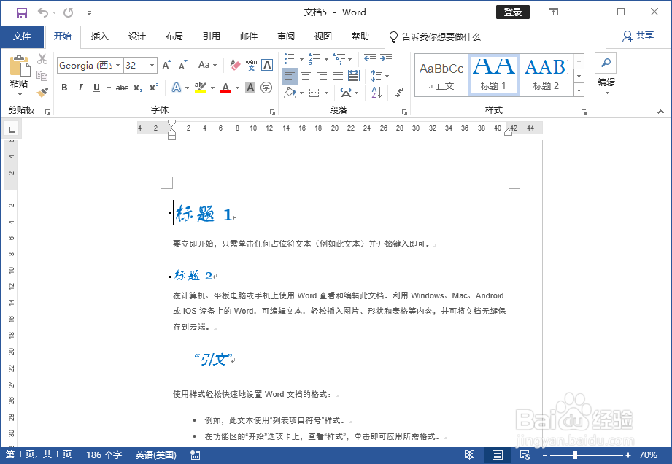Expand the font color options arrow
The width and height of the screenshot is (672, 464).
pyautogui.click(x=237, y=88)
